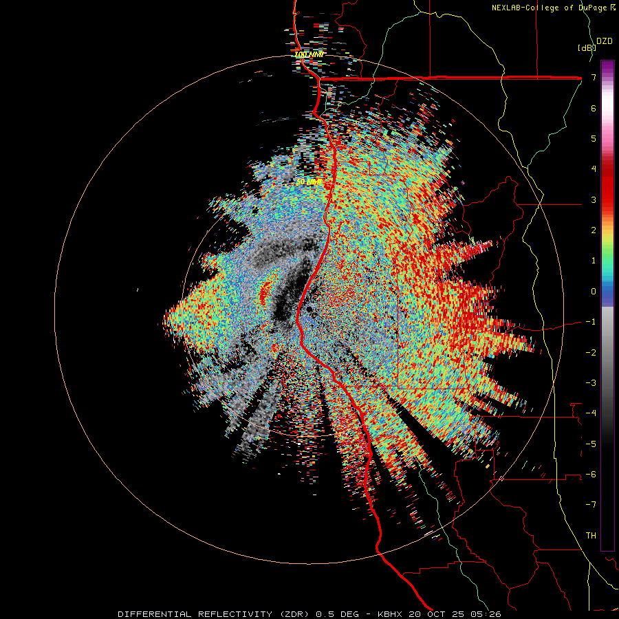The image size is (619, 619).
Task: Click the legend tick label "-2"
Action: (591, 353)
